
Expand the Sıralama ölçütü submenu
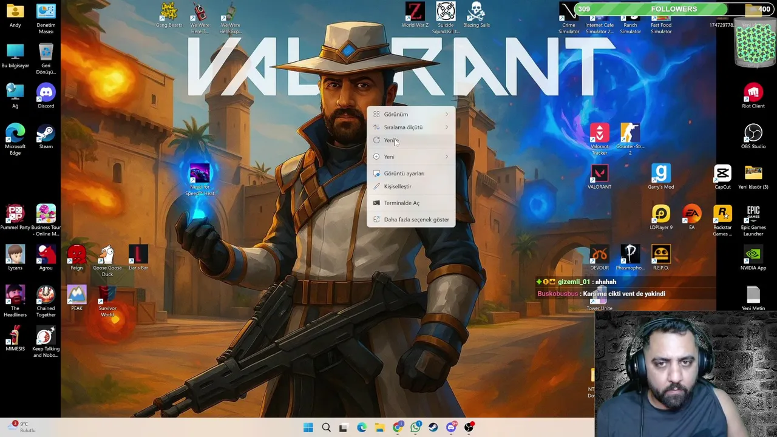pos(411,127)
